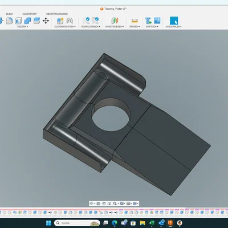Click the Joint tool icon
This screenshot has height=228, width=228.
pyautogui.click(x=70, y=21)
